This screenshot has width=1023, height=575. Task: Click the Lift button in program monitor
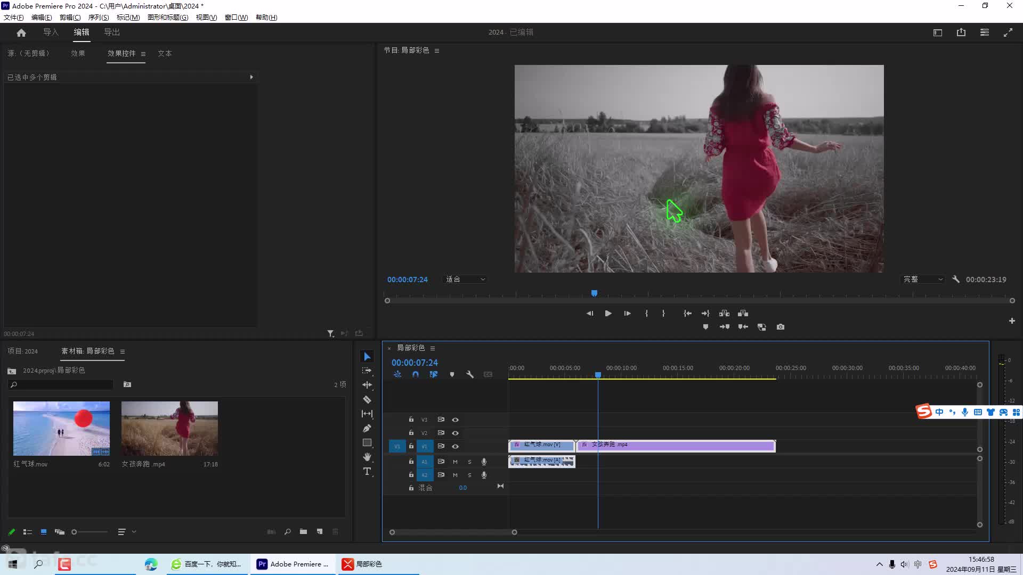tap(724, 313)
